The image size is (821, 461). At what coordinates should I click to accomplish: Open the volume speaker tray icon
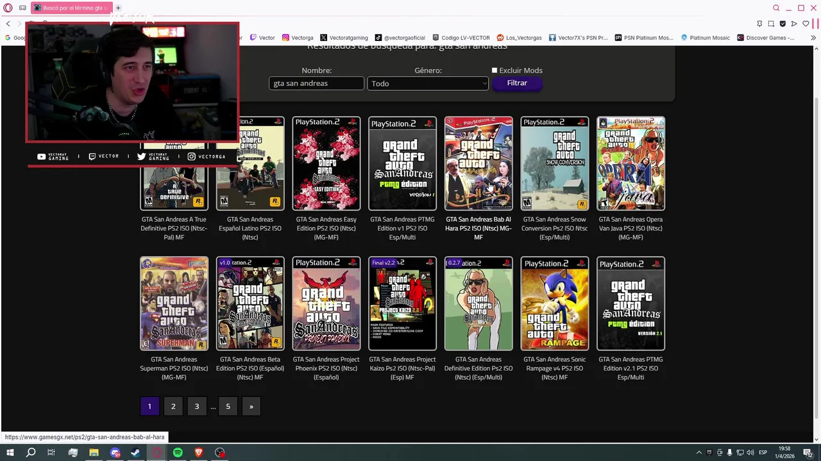tap(750, 453)
